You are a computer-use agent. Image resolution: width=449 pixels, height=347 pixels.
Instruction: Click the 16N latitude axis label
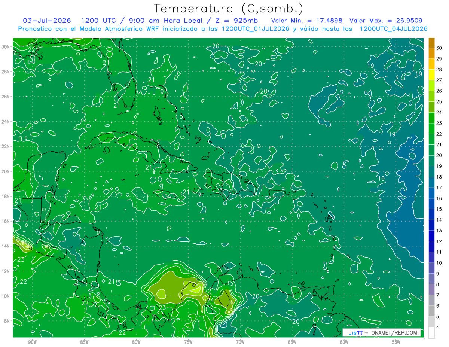(x=6, y=221)
